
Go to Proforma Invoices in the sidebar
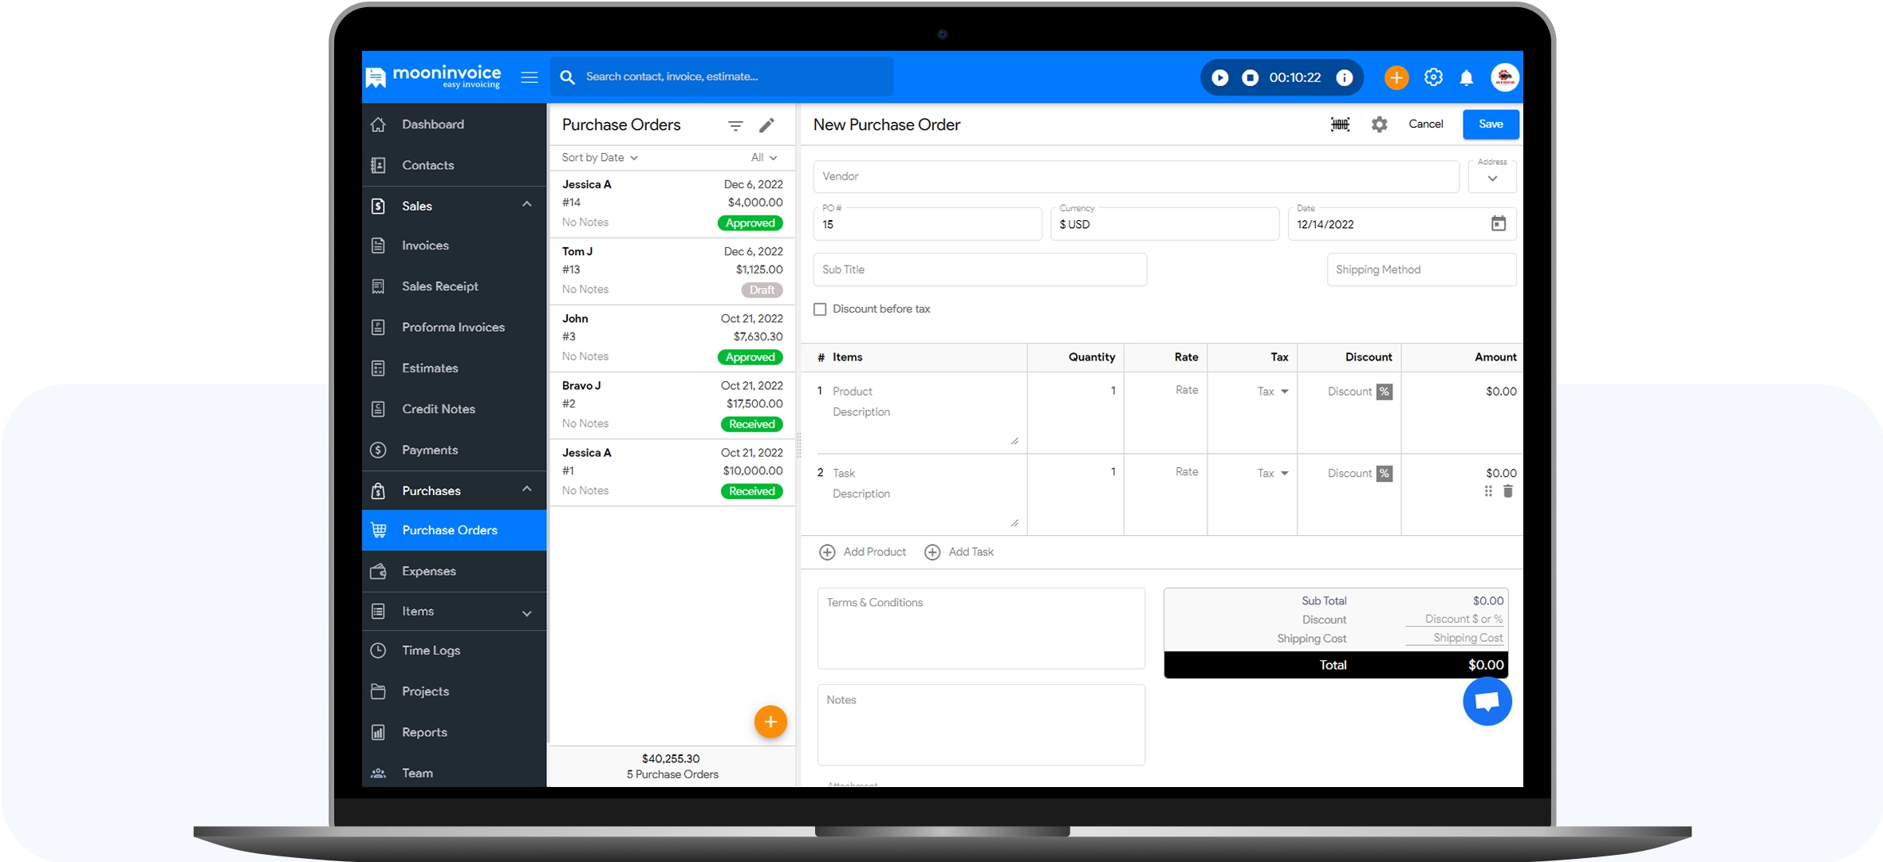453,327
